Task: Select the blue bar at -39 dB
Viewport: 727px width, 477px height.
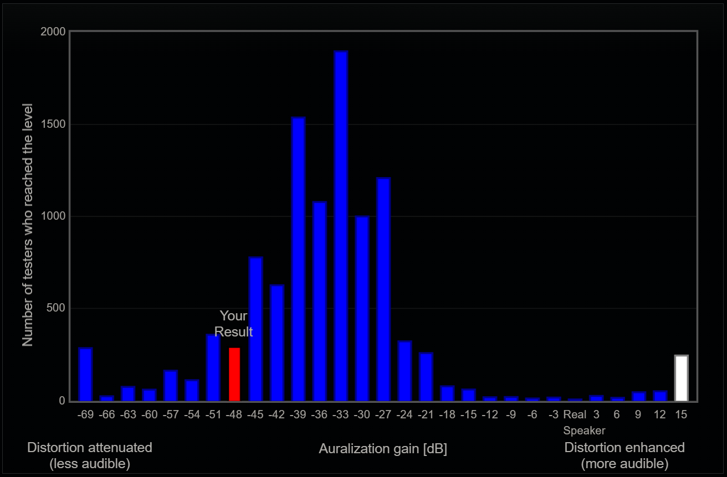Action: pos(298,259)
